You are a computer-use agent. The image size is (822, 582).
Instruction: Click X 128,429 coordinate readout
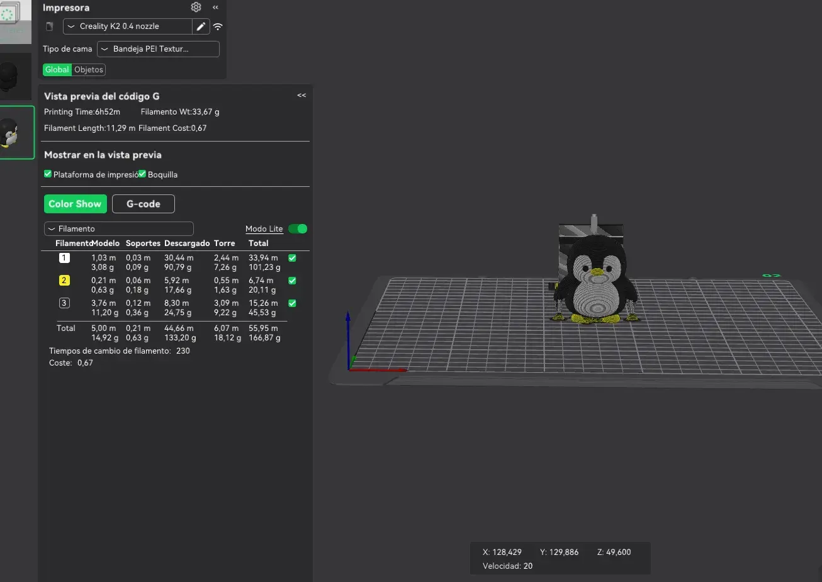tap(502, 552)
